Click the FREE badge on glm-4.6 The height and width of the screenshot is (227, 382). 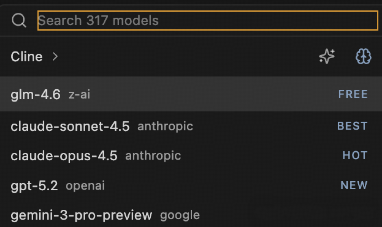[x=353, y=94]
